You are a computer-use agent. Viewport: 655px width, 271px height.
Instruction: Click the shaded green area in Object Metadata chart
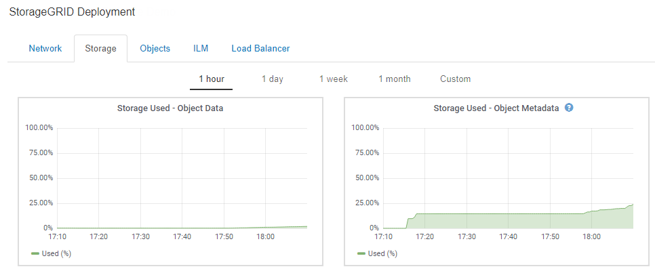pyautogui.click(x=509, y=221)
